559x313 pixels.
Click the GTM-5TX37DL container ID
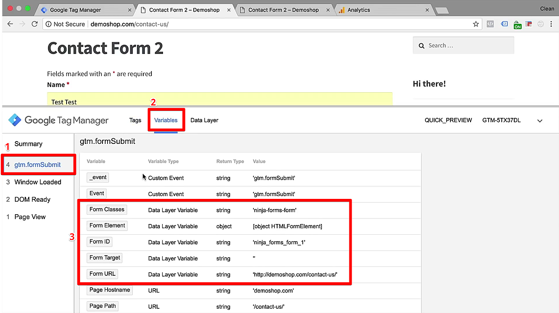click(501, 120)
